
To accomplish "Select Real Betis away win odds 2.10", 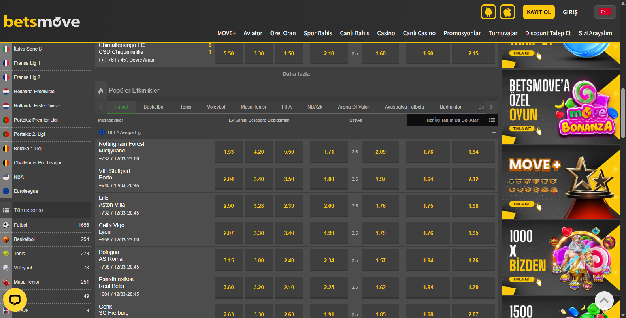I will pyautogui.click(x=289, y=287).
